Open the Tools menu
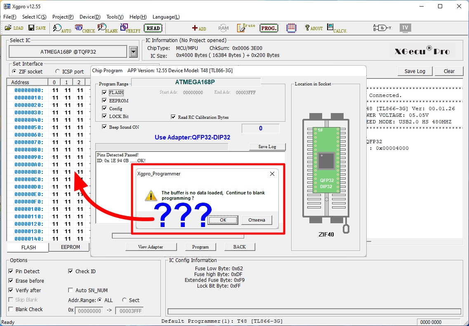This screenshot has width=469, height=326. click(115, 17)
